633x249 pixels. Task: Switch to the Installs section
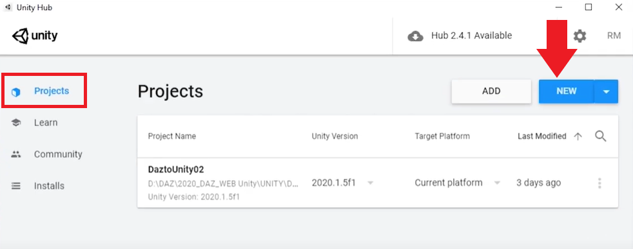tap(49, 186)
